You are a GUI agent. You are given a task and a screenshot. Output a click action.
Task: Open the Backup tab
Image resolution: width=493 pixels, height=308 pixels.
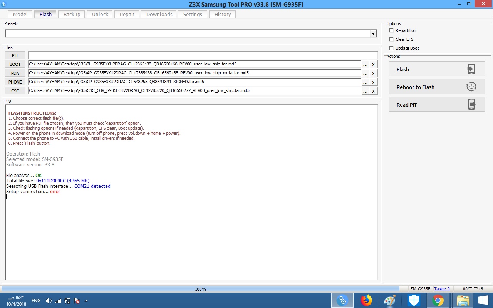[x=72, y=14]
